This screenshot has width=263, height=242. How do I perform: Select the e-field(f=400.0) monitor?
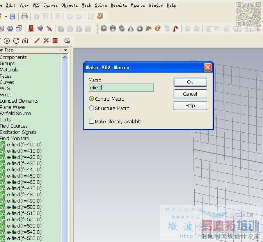pos(24,144)
